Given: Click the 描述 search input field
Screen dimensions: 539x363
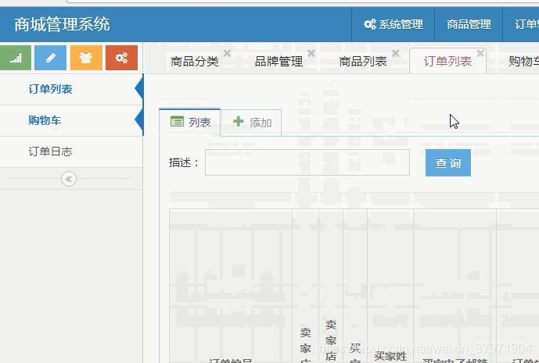Looking at the screenshot, I should 307,162.
